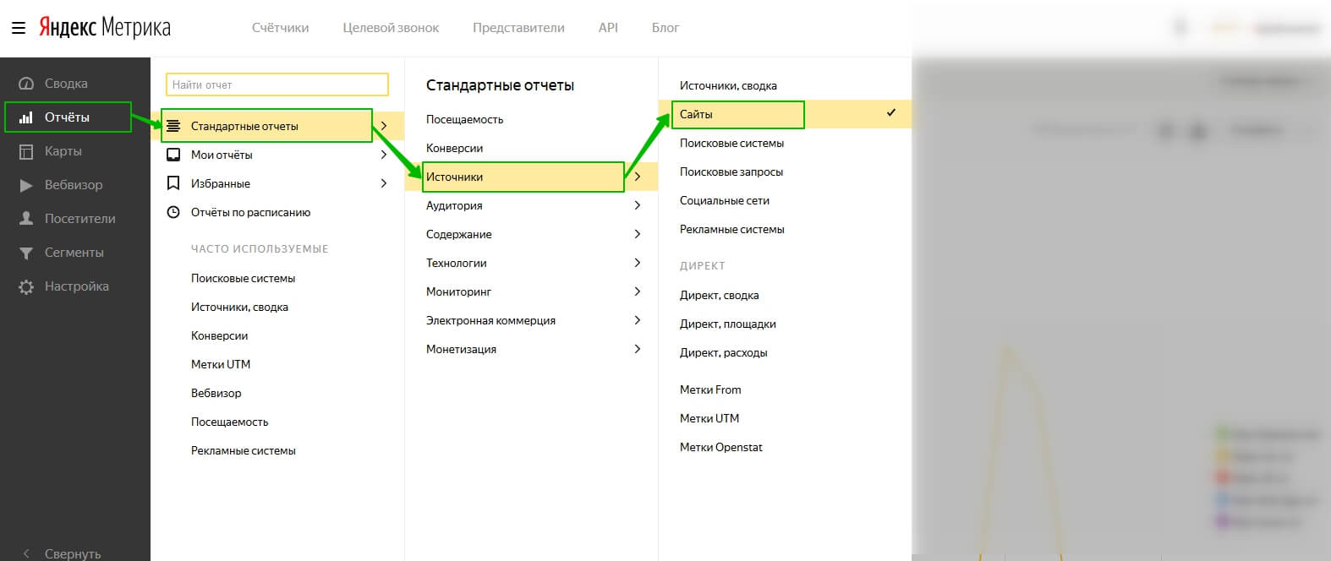Open Представители in the top navigation
The image size is (1331, 561).
coord(518,28)
